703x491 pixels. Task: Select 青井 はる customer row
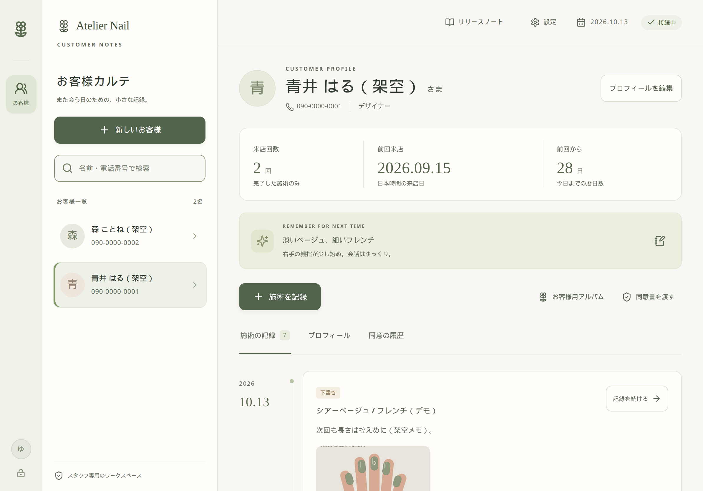click(x=130, y=285)
